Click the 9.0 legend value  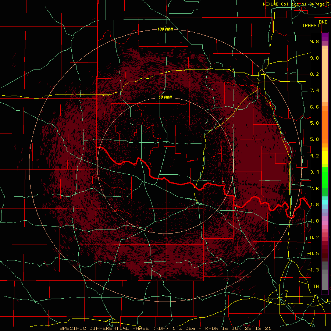[314, 58]
